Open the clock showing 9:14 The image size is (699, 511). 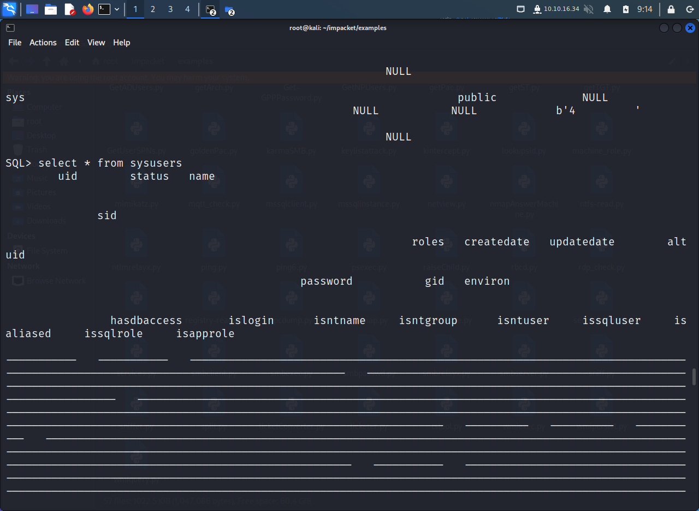[644, 9]
